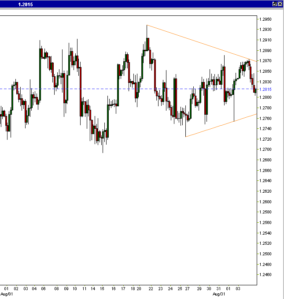This screenshot has height=299, width=284.
Task: Click the 24 date axis label
Action: 170,289
